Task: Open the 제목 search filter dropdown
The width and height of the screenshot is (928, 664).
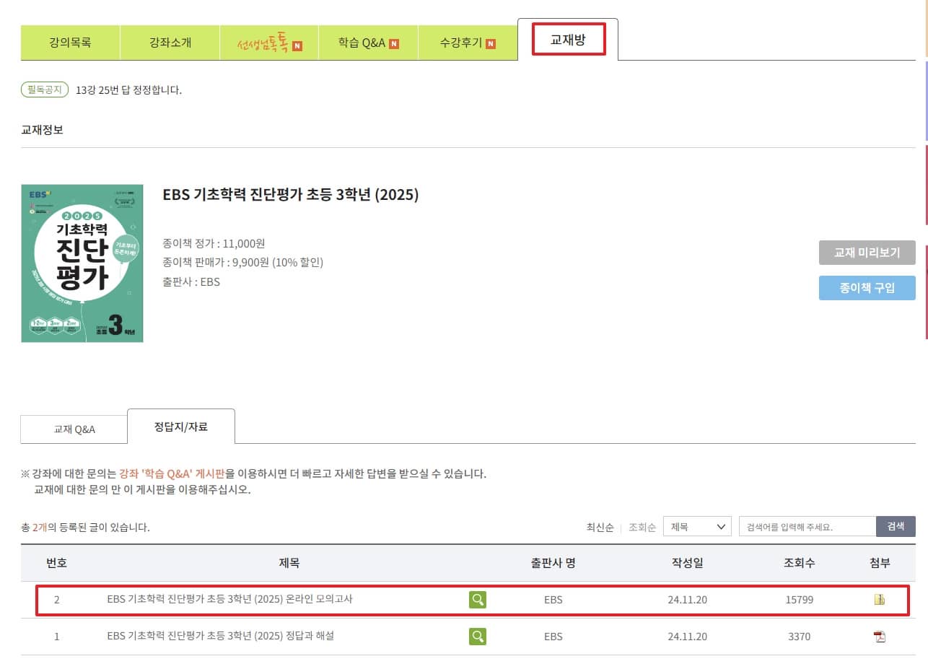Action: [697, 526]
